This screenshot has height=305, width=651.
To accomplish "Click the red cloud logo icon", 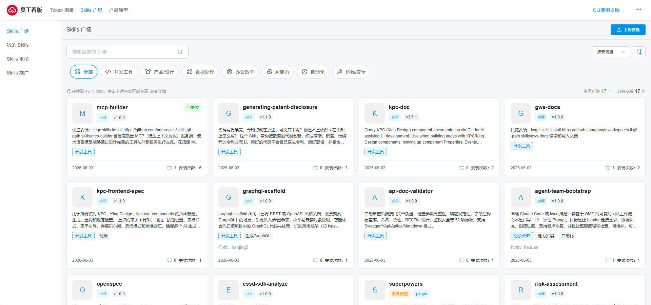I will pos(12,10).
